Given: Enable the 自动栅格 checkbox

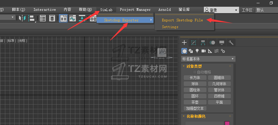Looking at the screenshot, I should tap(195, 72).
